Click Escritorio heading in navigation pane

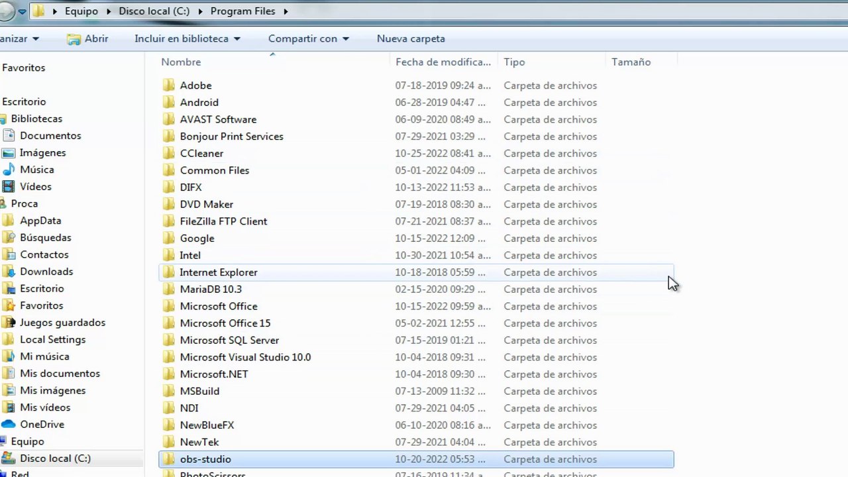(24, 101)
